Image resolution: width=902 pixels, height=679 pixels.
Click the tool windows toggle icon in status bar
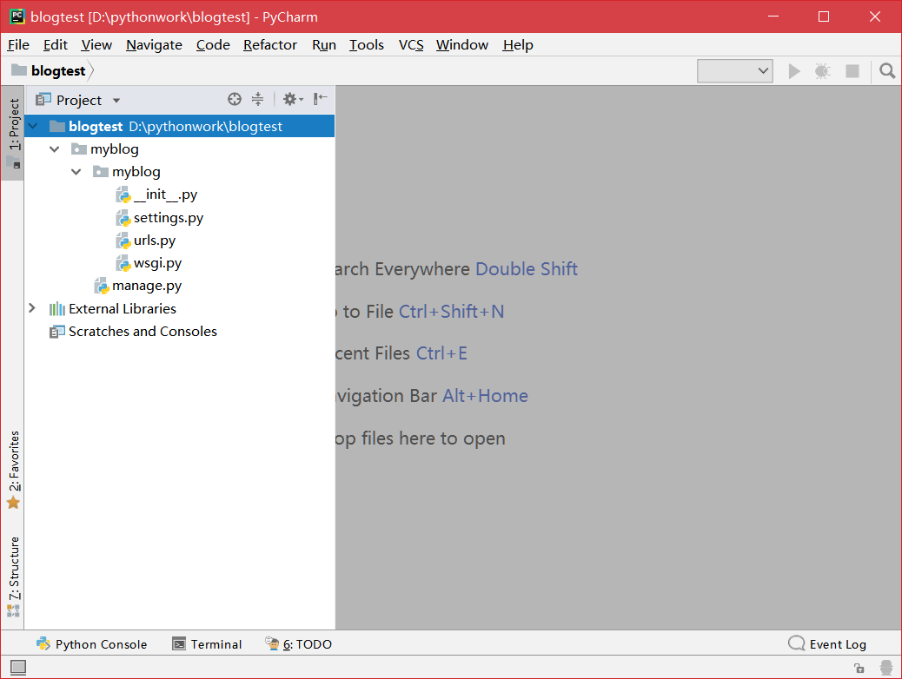pyautogui.click(x=18, y=667)
